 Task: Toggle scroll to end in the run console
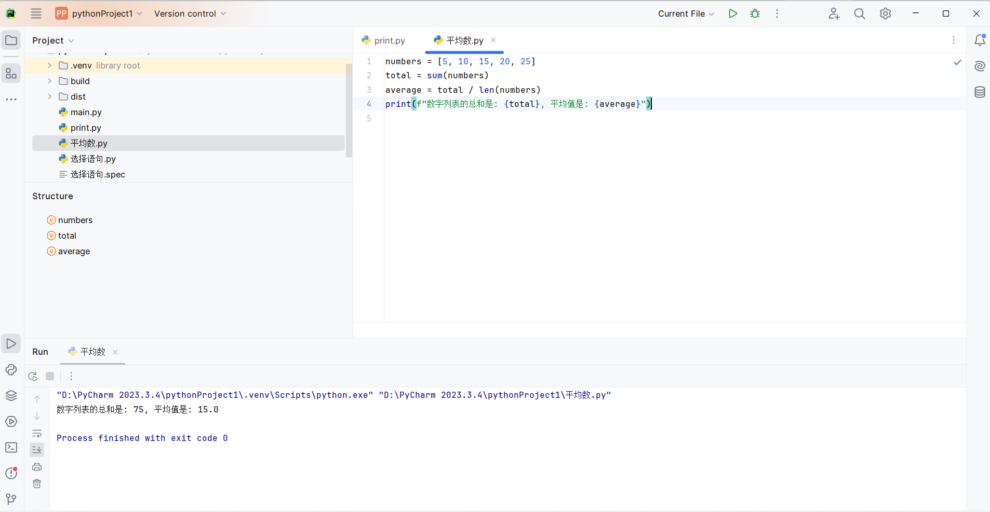coord(37,450)
